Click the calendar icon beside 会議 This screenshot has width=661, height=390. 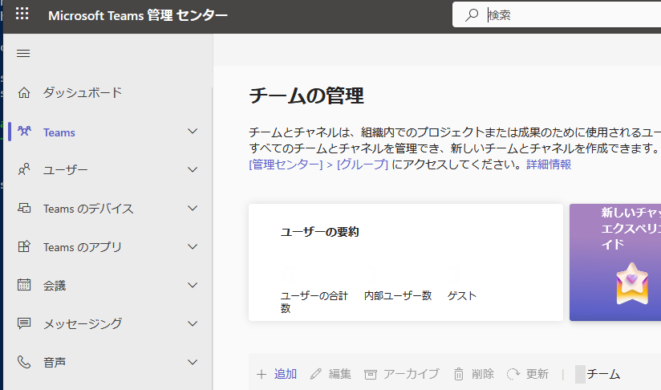click(24, 285)
